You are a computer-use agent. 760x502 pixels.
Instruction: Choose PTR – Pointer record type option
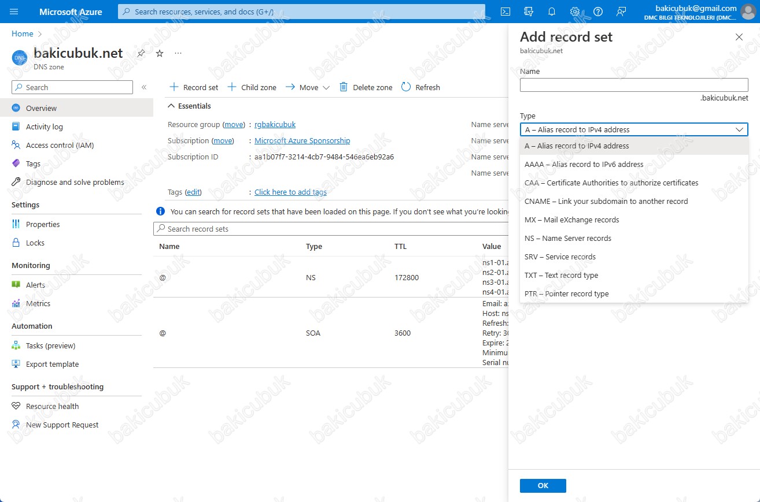coord(634,293)
